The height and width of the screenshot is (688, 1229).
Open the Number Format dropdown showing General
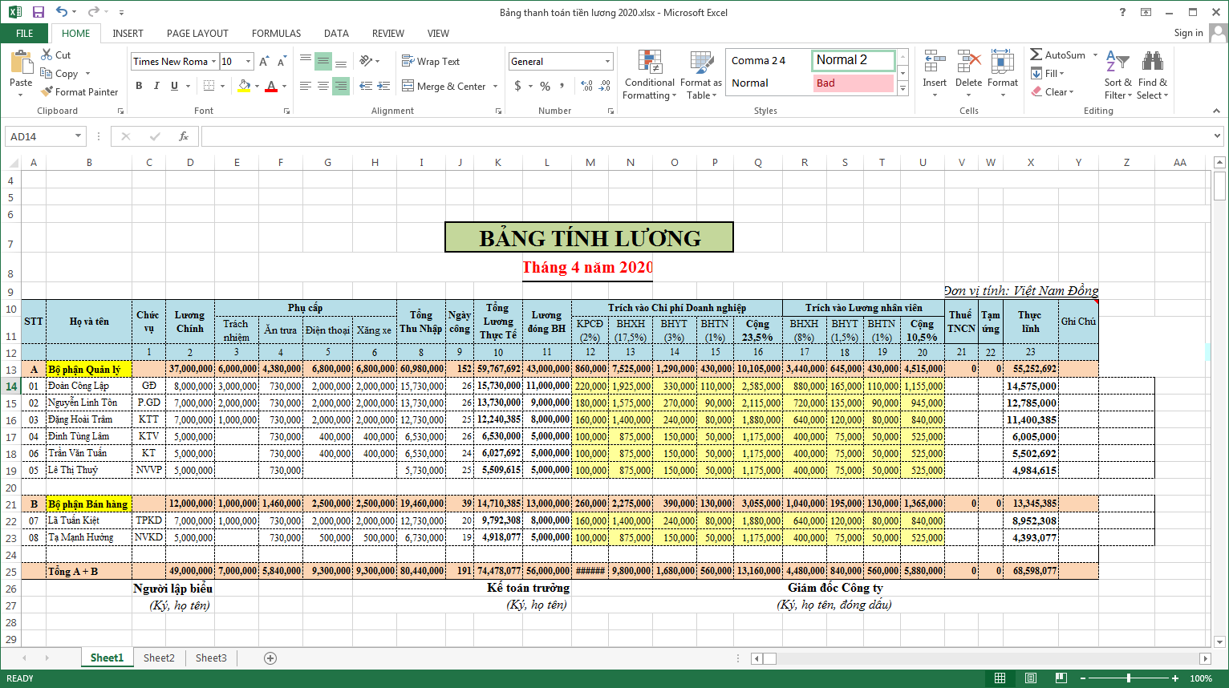pos(607,61)
